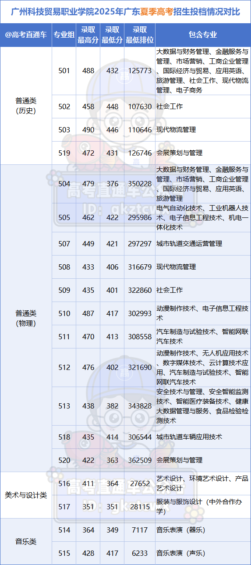This screenshot has height=565, width=251.
Task: Click rank value 27652
Action: point(140,483)
